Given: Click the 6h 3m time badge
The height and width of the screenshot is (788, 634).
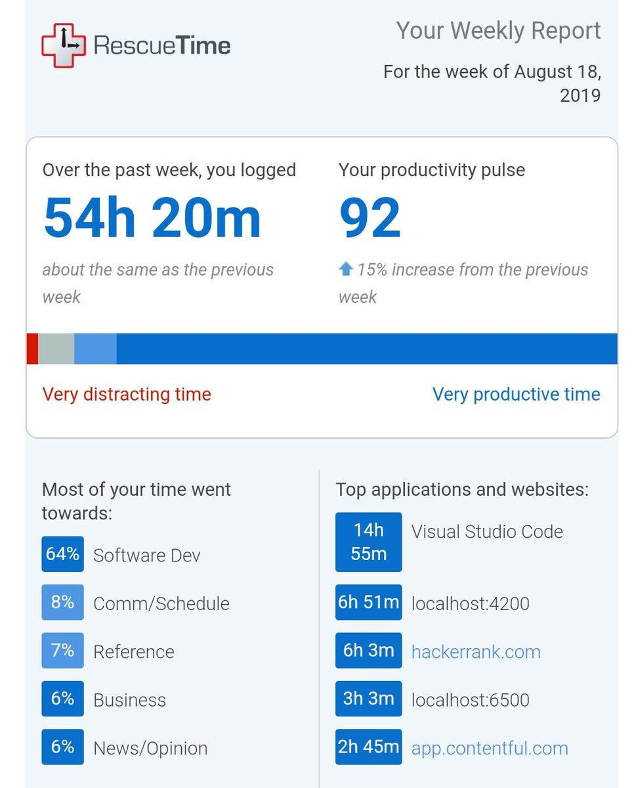Looking at the screenshot, I should (x=368, y=651).
